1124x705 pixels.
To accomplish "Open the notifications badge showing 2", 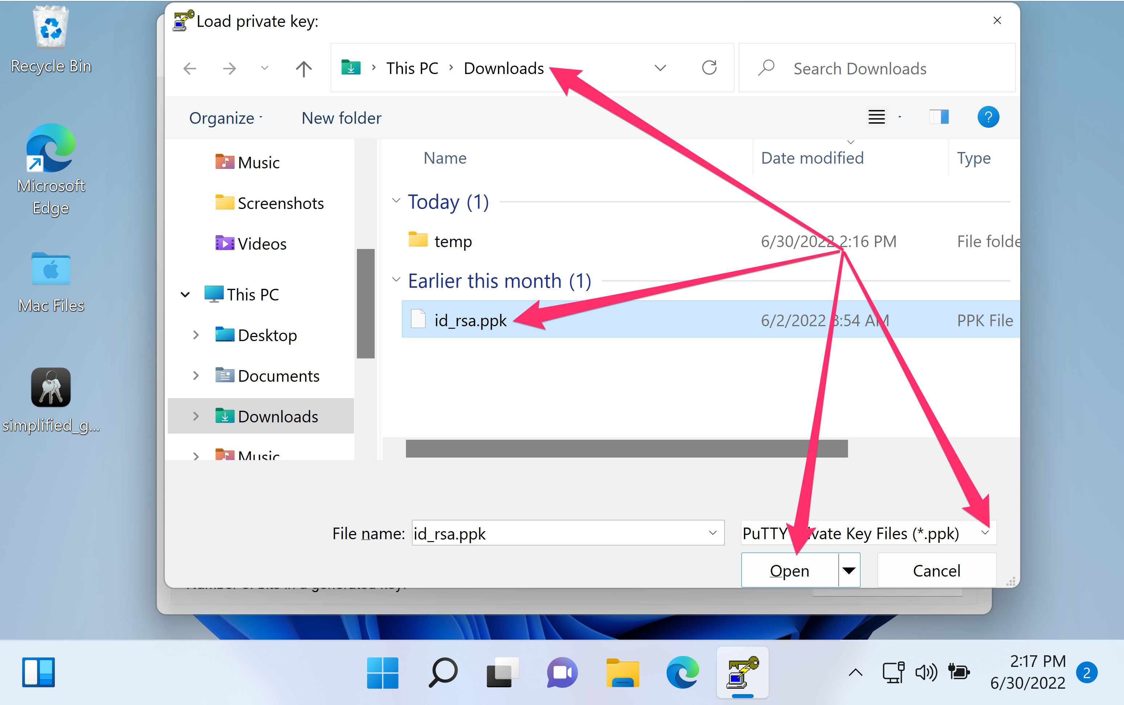I will click(1086, 673).
